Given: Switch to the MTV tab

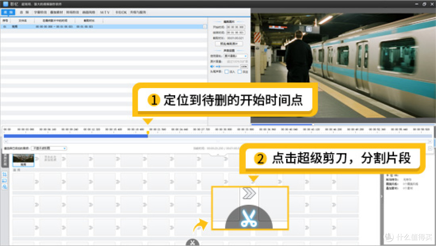Looking at the screenshot, I should coord(105,12).
